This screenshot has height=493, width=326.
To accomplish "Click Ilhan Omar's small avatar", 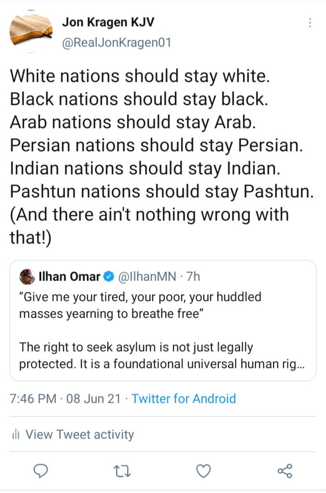I will point(26,277).
